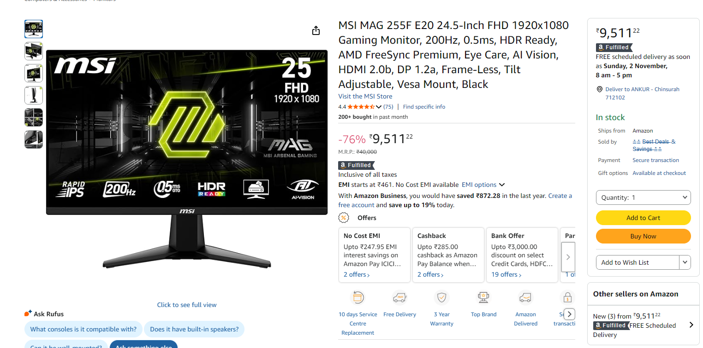
Task: Open the 10 days Service Centre Replacement icon
Action: click(358, 297)
